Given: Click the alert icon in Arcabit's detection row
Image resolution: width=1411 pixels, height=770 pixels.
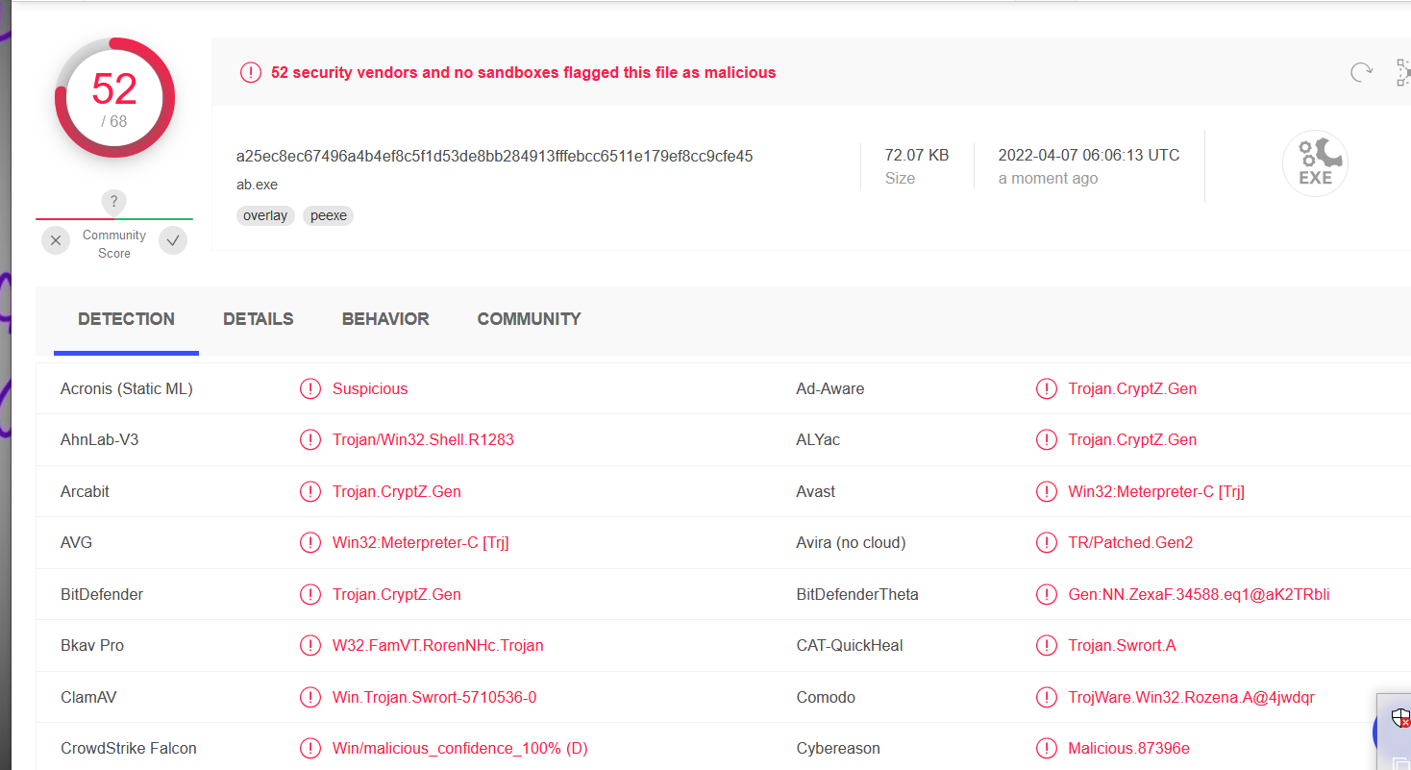Looking at the screenshot, I should tap(310, 491).
